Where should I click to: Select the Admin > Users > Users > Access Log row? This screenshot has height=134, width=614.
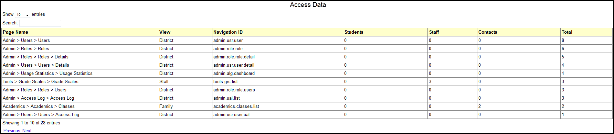tap(307, 115)
